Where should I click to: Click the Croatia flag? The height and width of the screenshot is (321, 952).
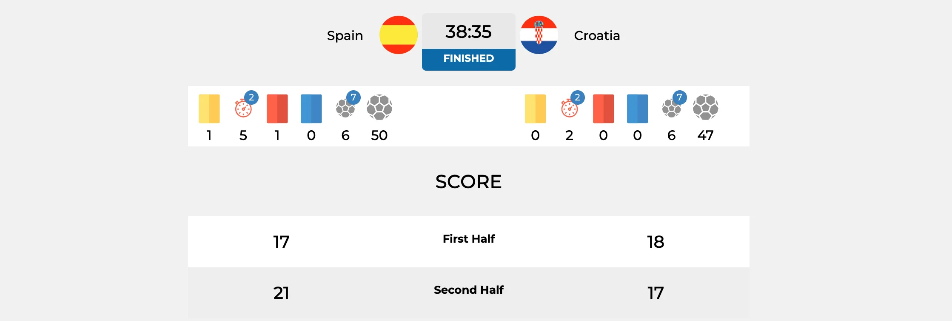click(539, 35)
